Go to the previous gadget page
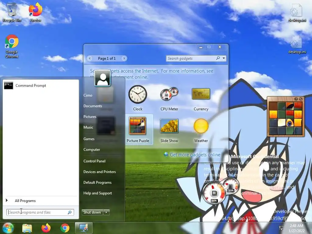Image resolution: width=312 pixels, height=234 pixels. pos(90,58)
